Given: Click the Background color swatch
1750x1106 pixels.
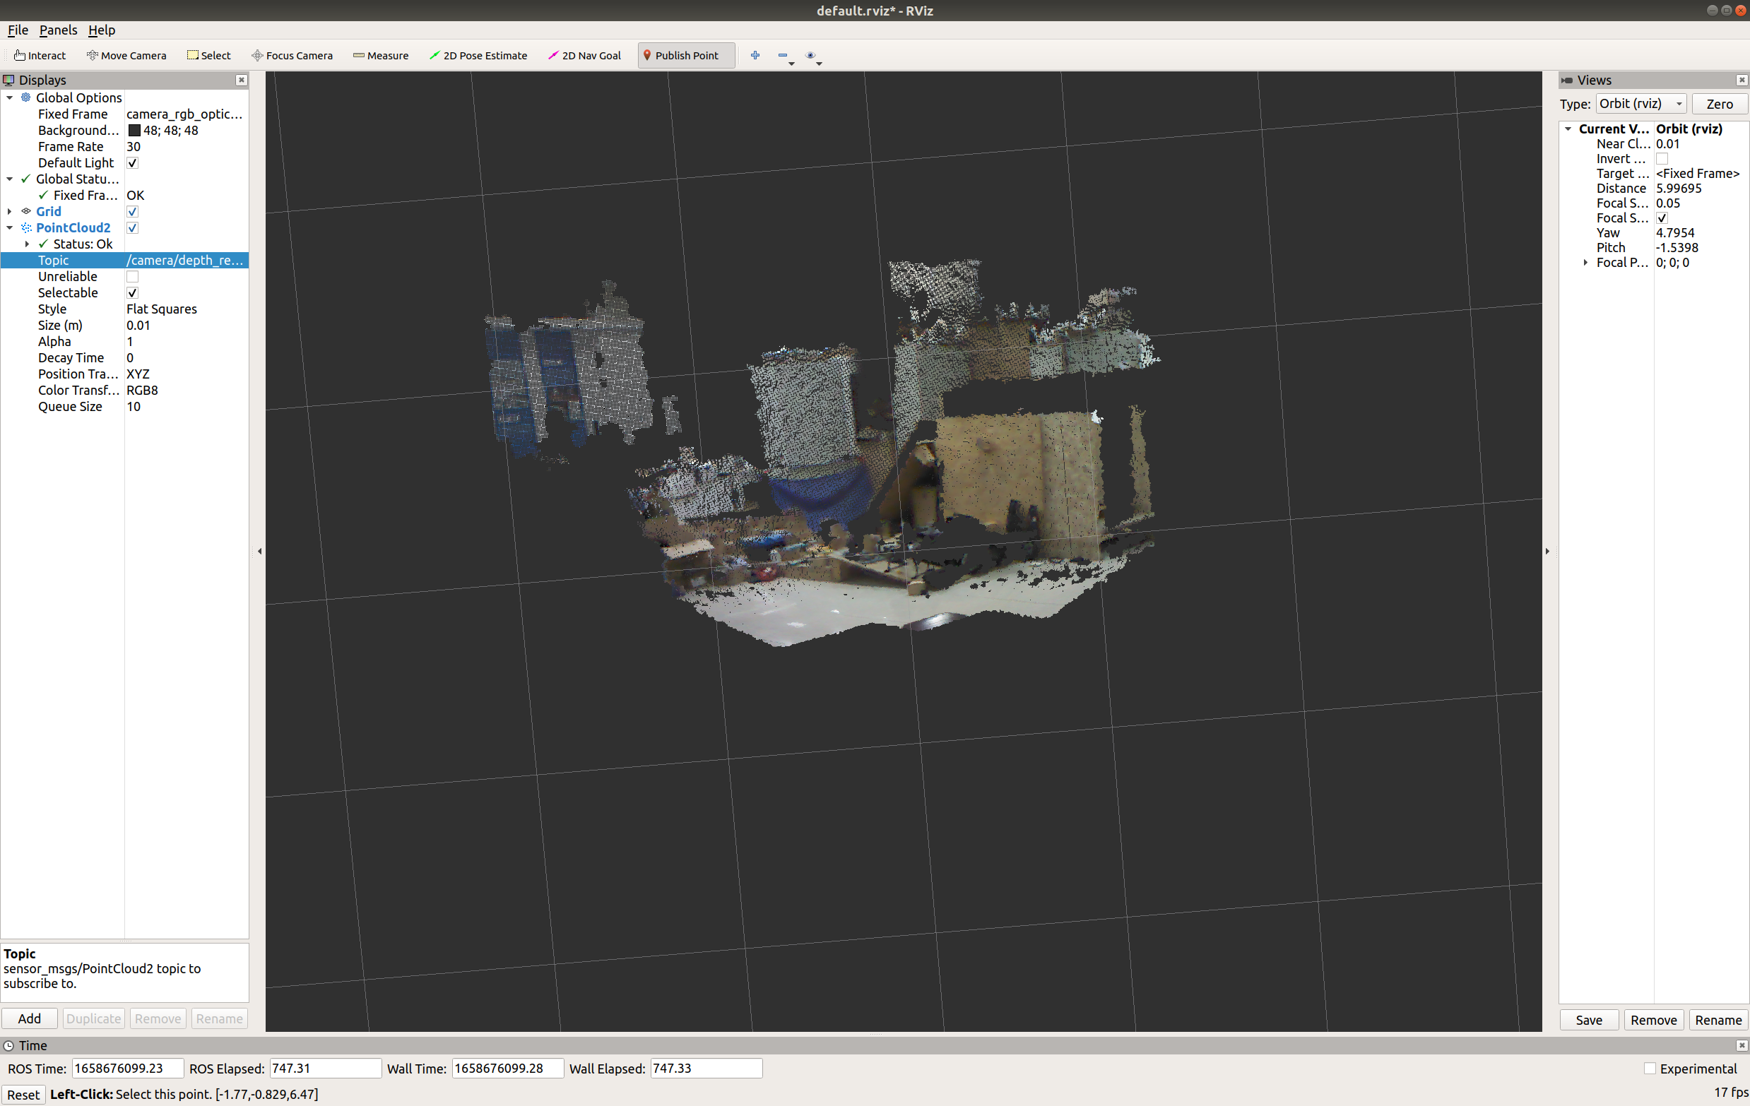Looking at the screenshot, I should pyautogui.click(x=134, y=131).
